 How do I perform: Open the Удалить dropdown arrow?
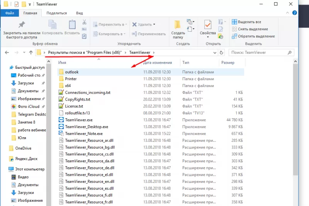point(154,24)
